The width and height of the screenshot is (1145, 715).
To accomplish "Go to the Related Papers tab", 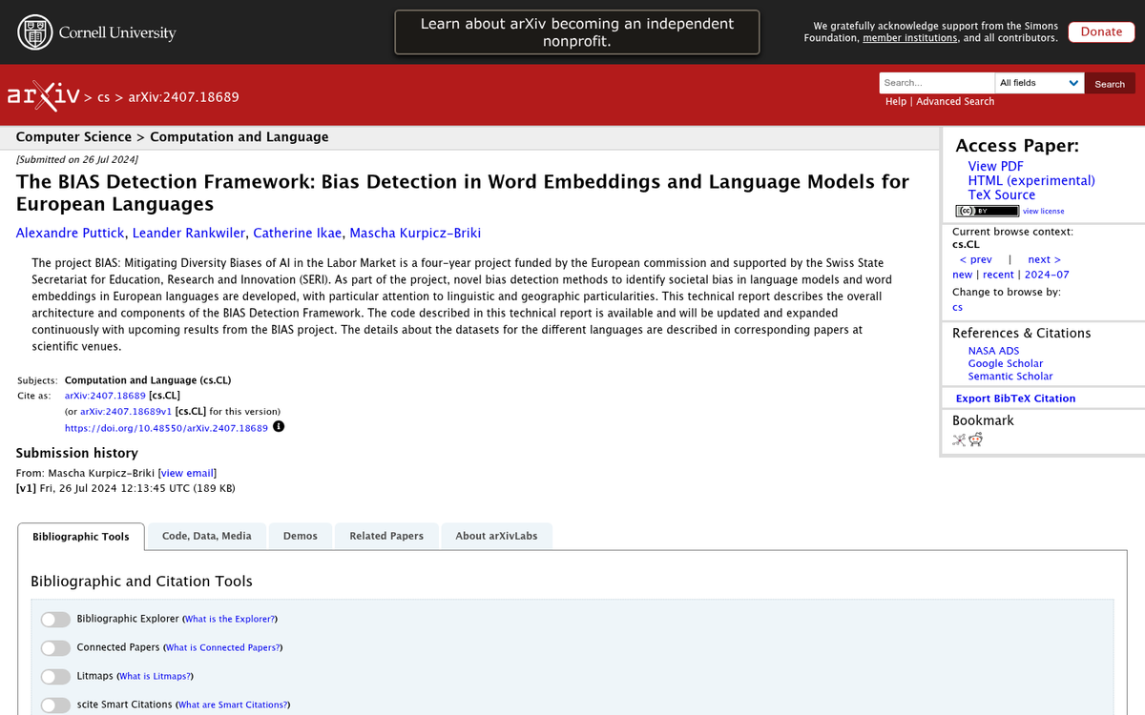I will click(386, 536).
